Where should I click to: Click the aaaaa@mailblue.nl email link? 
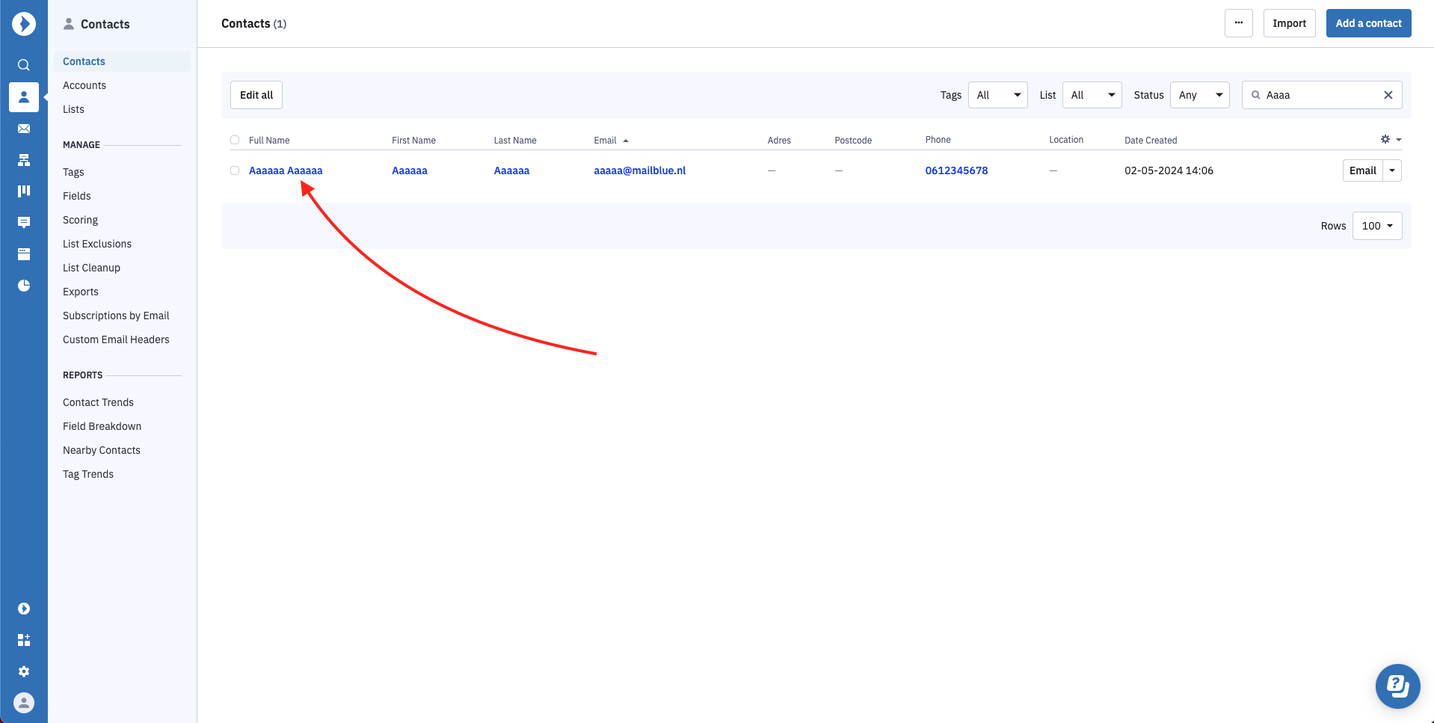point(639,170)
